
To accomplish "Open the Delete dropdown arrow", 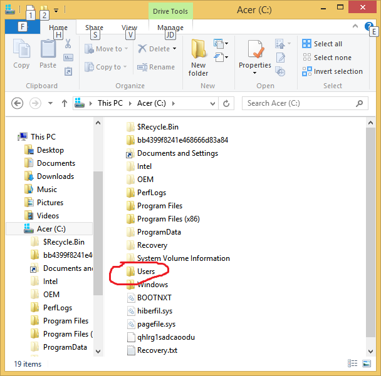I will (x=174, y=49).
